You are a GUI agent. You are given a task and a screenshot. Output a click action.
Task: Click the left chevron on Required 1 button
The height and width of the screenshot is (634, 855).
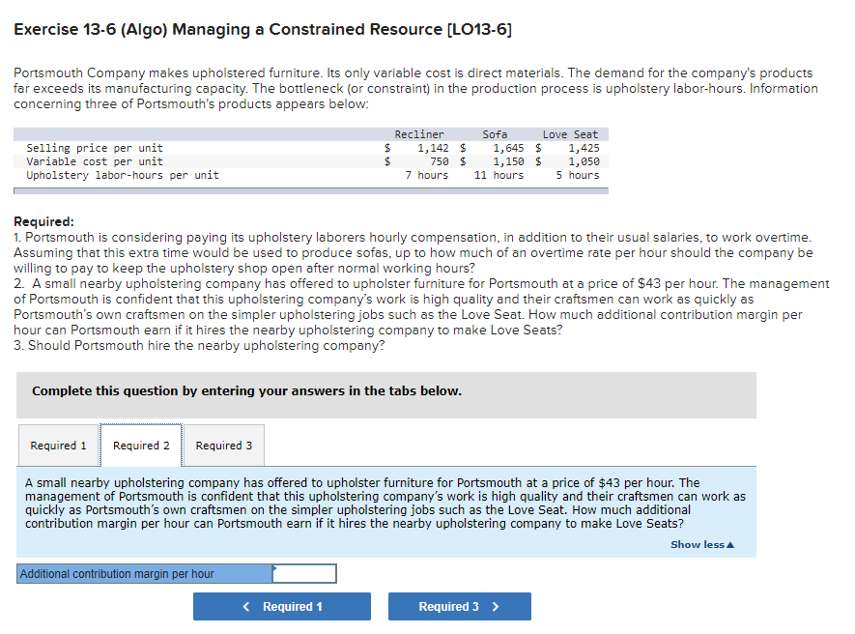tap(246, 606)
